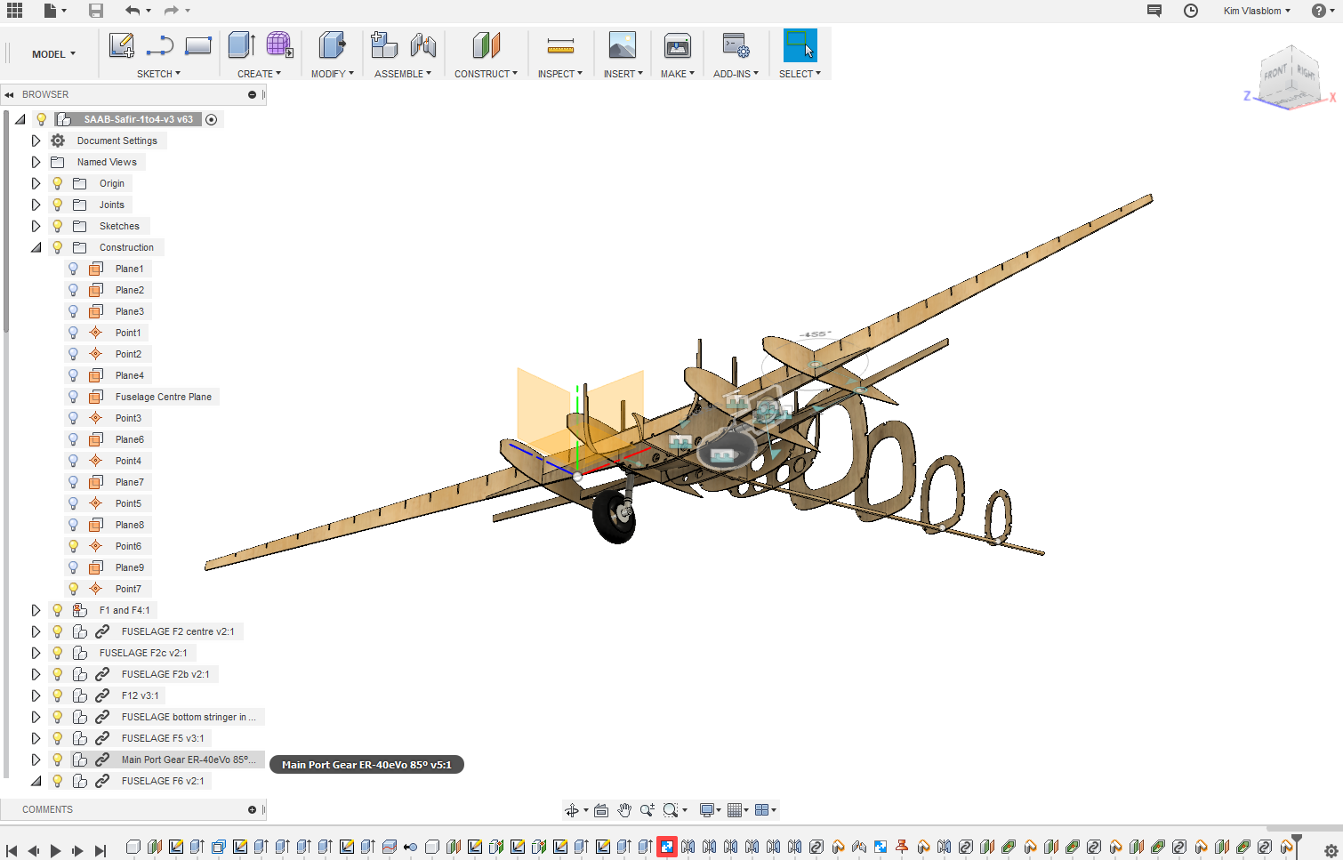Toggle visibility bulb of Joints folder

click(58, 205)
